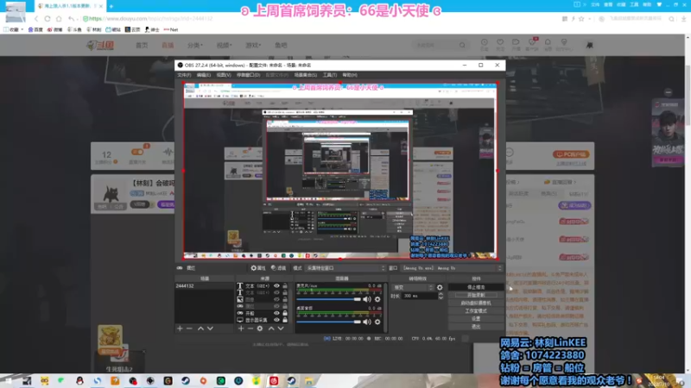Viewport: 691px width, 388px height.
Task: Toggle visibility of 显示器采集 source
Action: (x=276, y=320)
